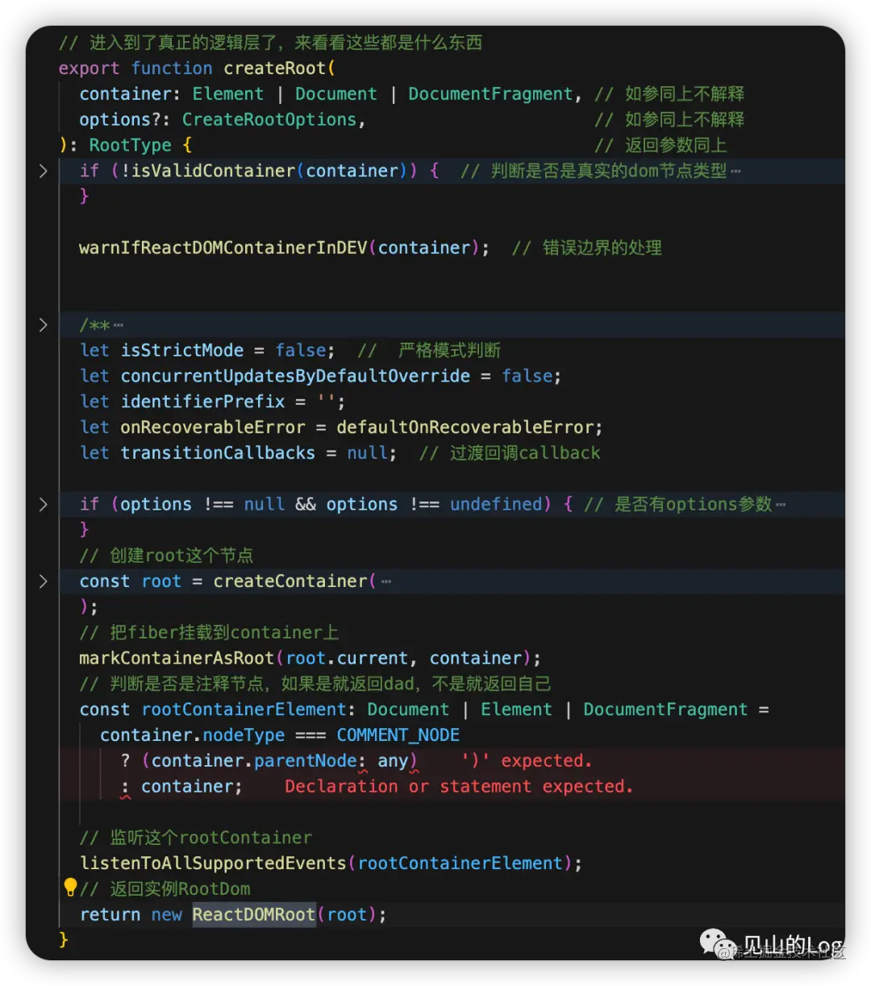The height and width of the screenshot is (986, 871).
Task: Expand the folded createContainer call
Action: click(44, 581)
